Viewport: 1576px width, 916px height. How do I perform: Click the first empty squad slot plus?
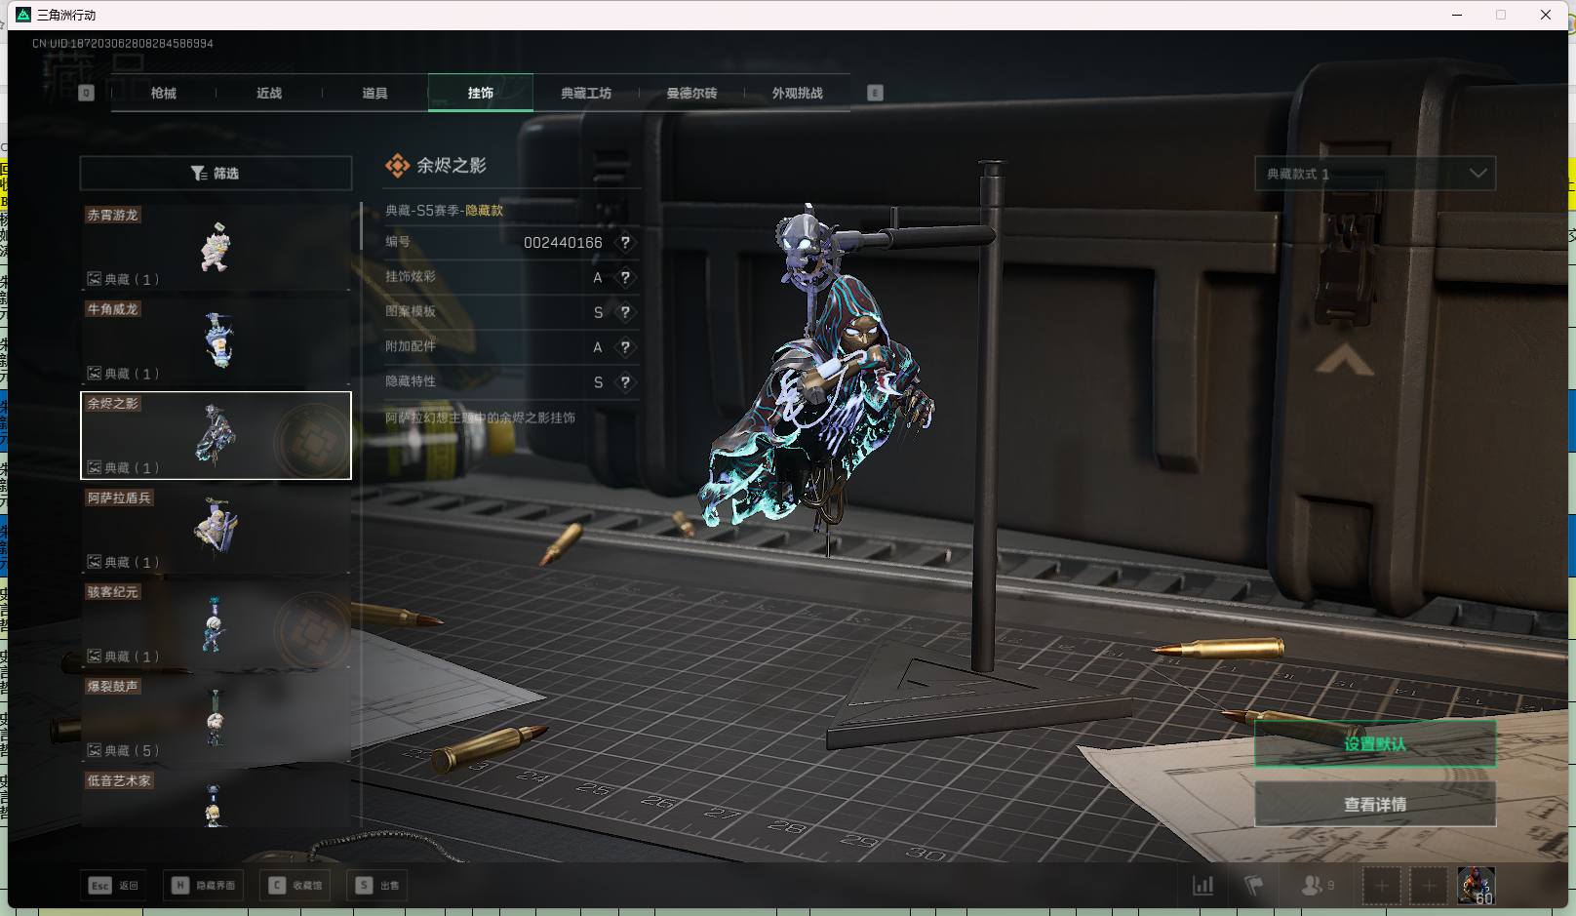click(x=1381, y=886)
